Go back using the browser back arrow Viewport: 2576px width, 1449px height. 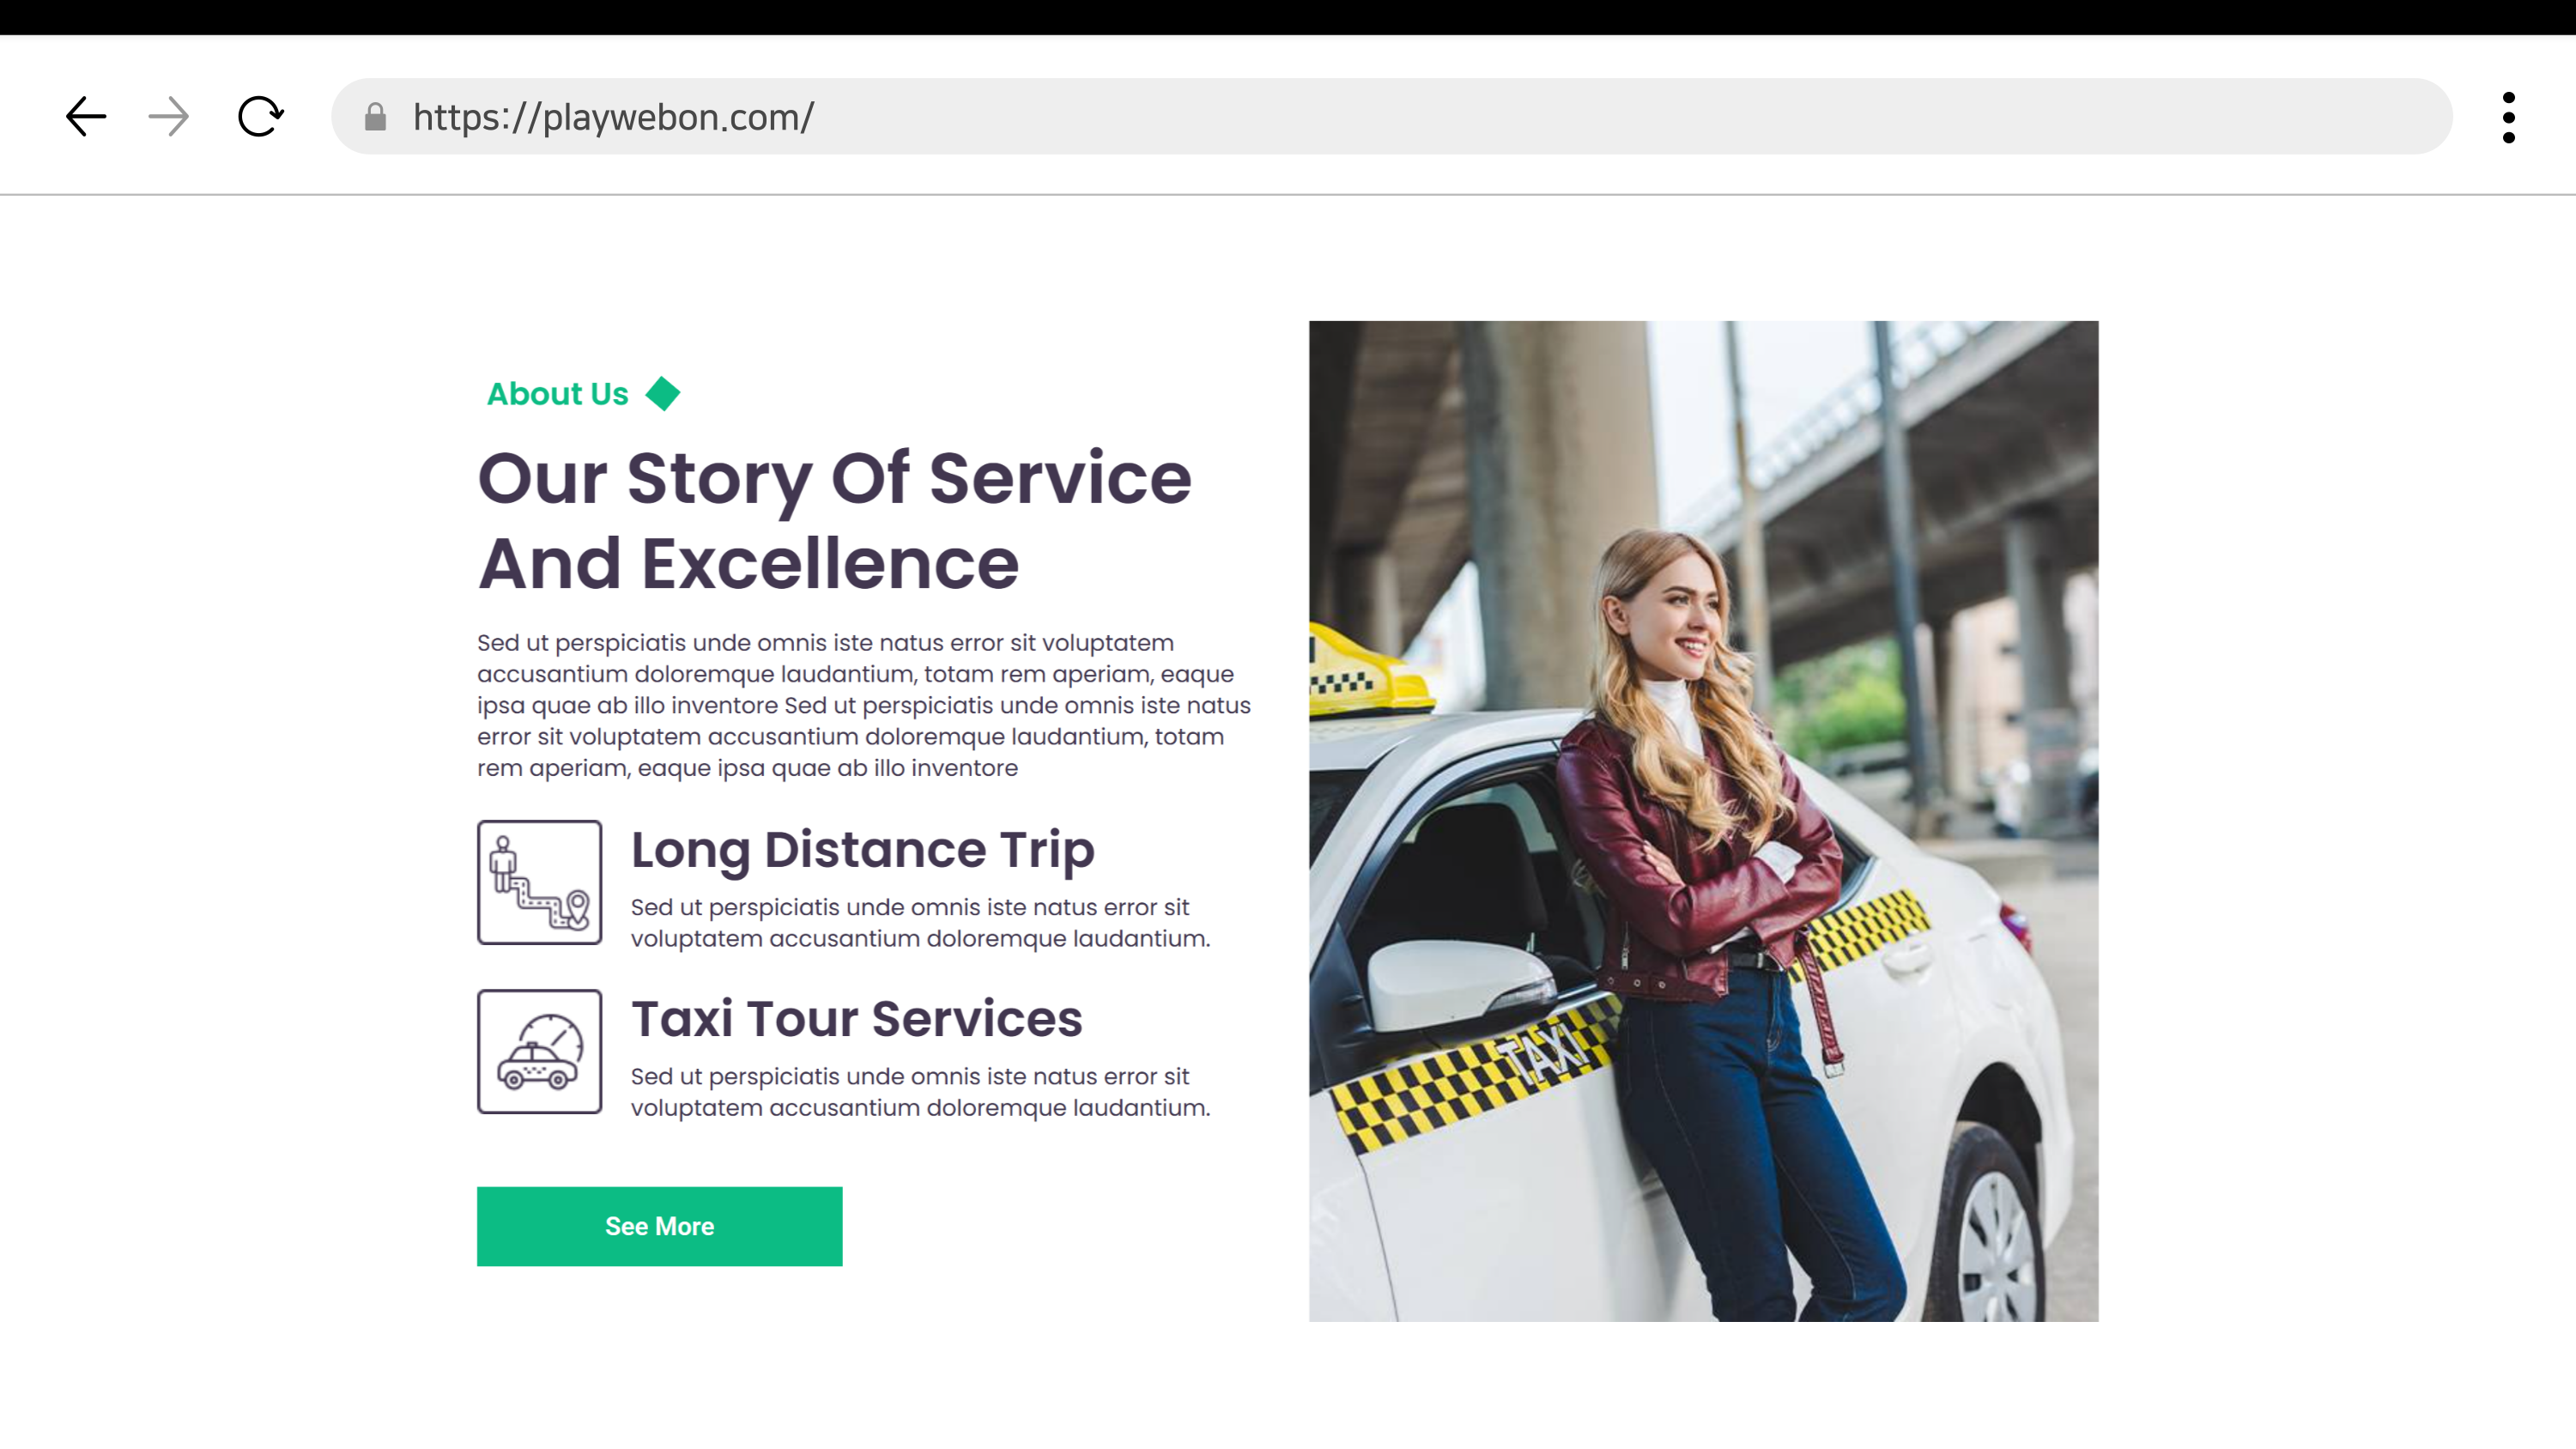pos(86,117)
